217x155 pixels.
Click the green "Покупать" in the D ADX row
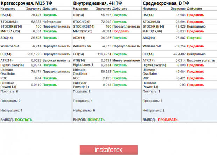click(194, 38)
